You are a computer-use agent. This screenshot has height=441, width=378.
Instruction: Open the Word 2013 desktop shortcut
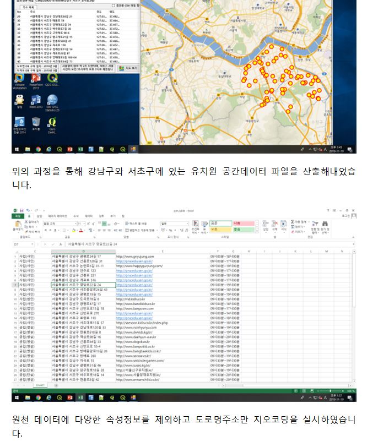point(36,101)
